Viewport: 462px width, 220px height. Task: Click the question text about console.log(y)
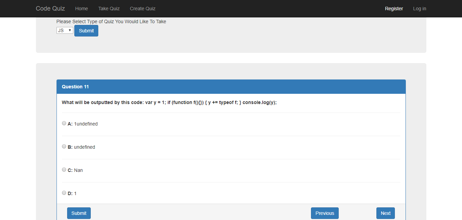(169, 102)
